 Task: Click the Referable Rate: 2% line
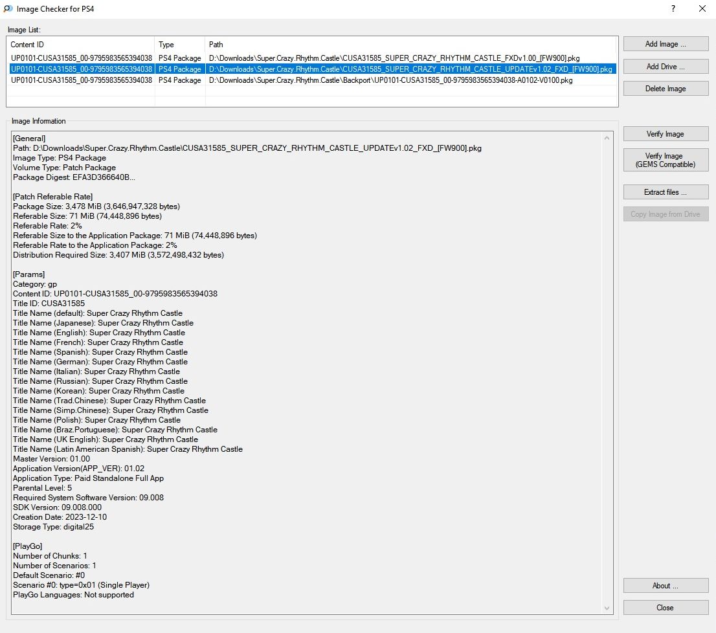pyautogui.click(x=47, y=226)
